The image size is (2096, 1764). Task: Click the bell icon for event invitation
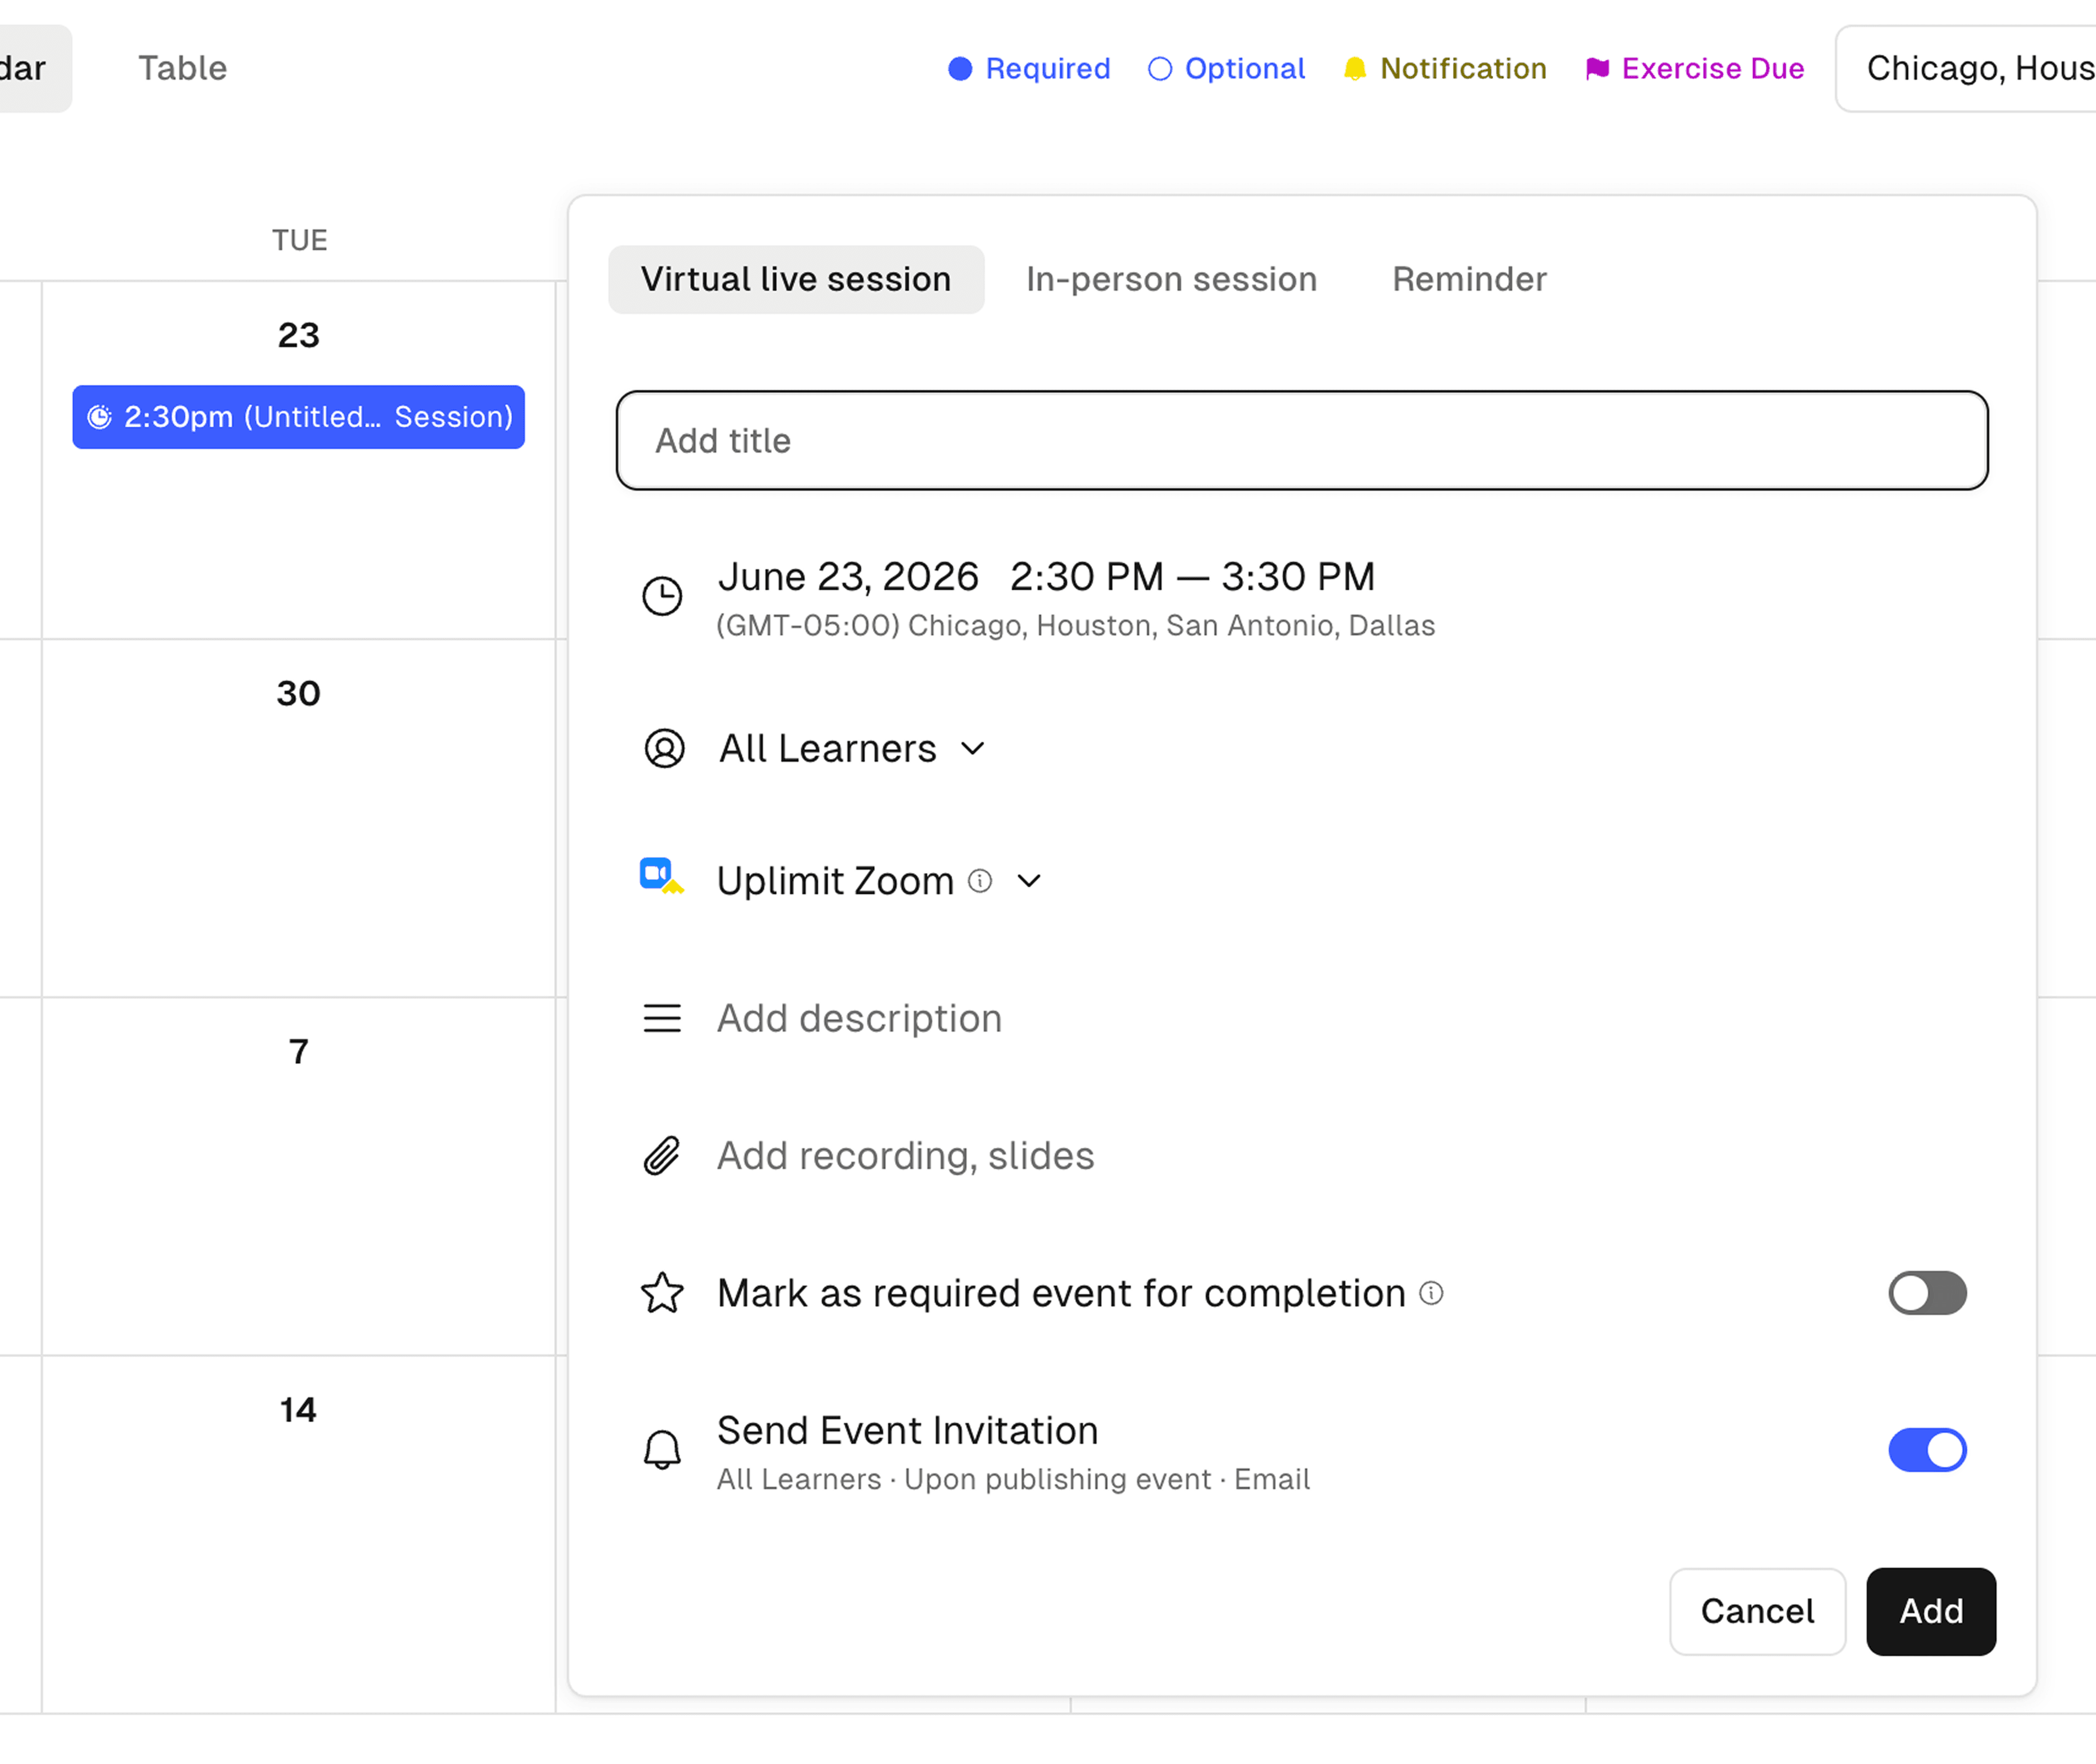click(x=662, y=1450)
